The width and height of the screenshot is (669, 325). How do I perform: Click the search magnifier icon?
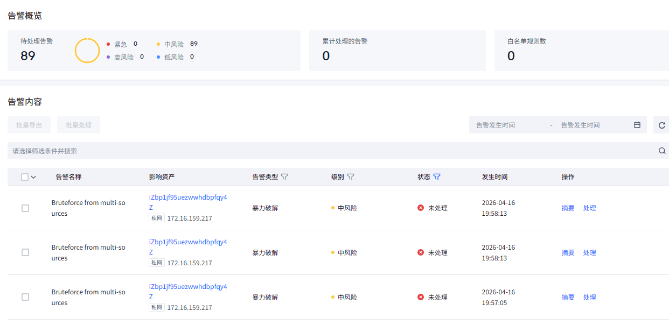662,151
